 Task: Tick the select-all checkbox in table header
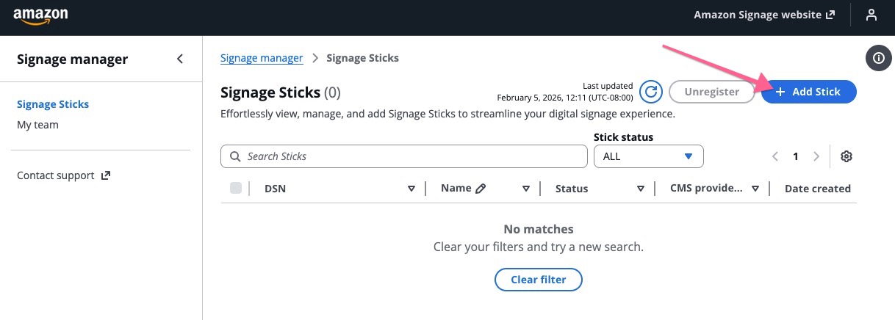coord(236,189)
